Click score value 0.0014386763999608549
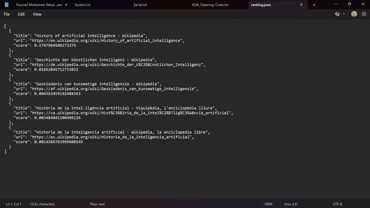Image resolution: width=370 pixels, height=208 pixels. pyautogui.click(x=58, y=142)
